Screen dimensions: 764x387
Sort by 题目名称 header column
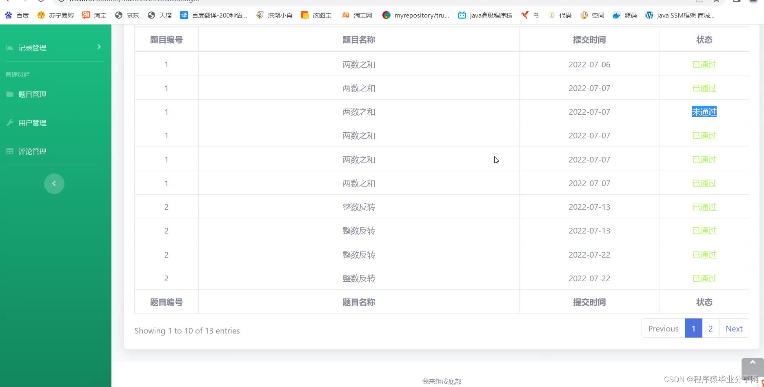(x=359, y=40)
